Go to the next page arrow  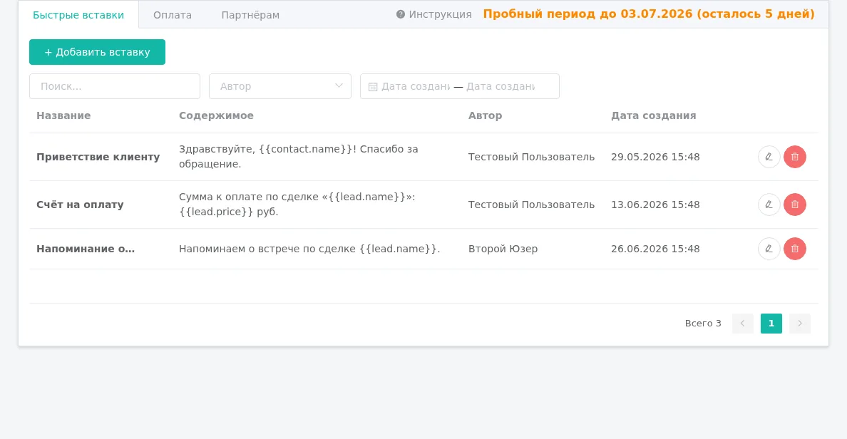pos(800,324)
